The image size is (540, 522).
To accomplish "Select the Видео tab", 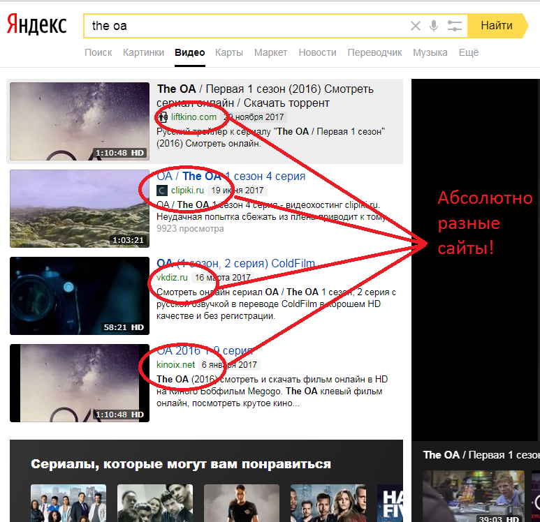I will pyautogui.click(x=190, y=52).
